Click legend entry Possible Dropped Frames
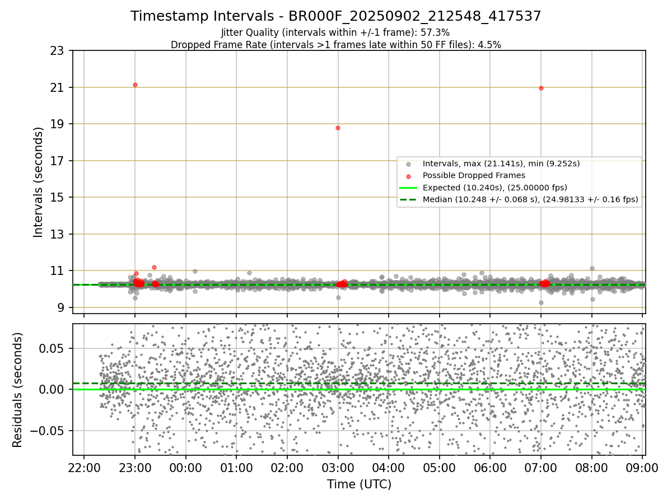The height and width of the screenshot is (504, 672). [474, 175]
